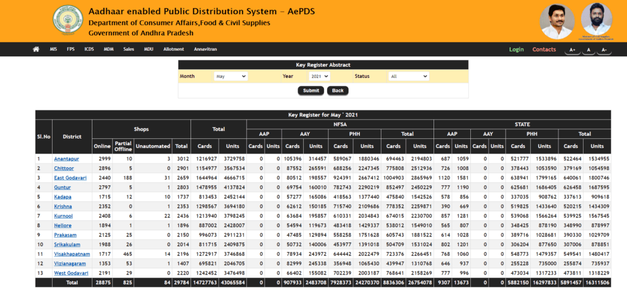Click the 'Shops' column group header

(x=141, y=129)
